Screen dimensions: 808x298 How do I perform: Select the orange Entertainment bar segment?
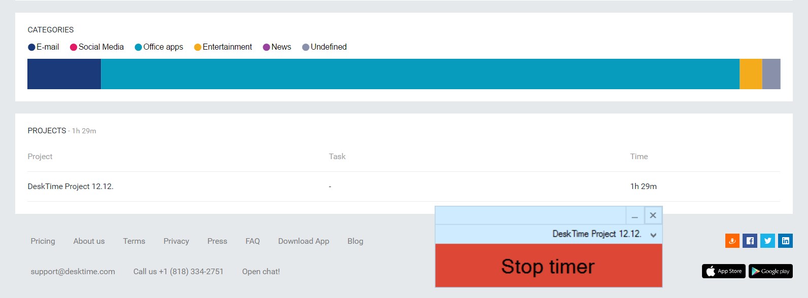pos(751,74)
